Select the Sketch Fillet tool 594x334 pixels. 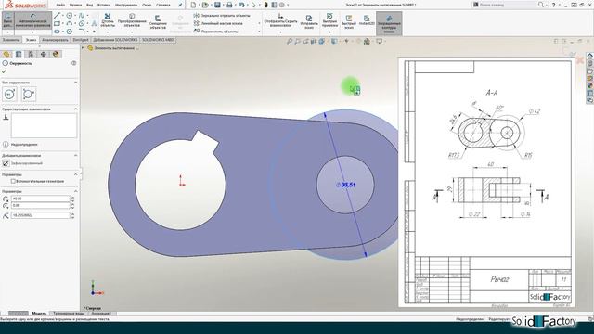pyautogui.click(x=82, y=31)
